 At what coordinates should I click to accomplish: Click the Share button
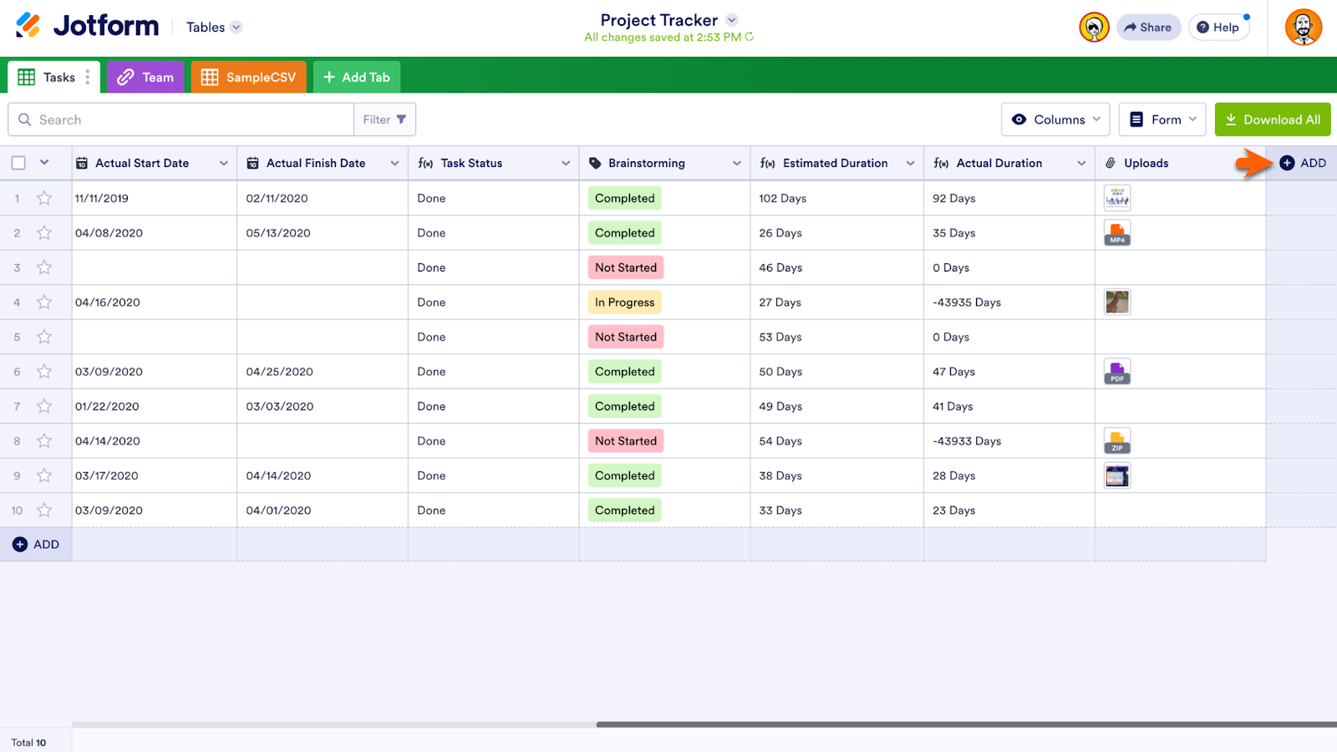click(1148, 28)
